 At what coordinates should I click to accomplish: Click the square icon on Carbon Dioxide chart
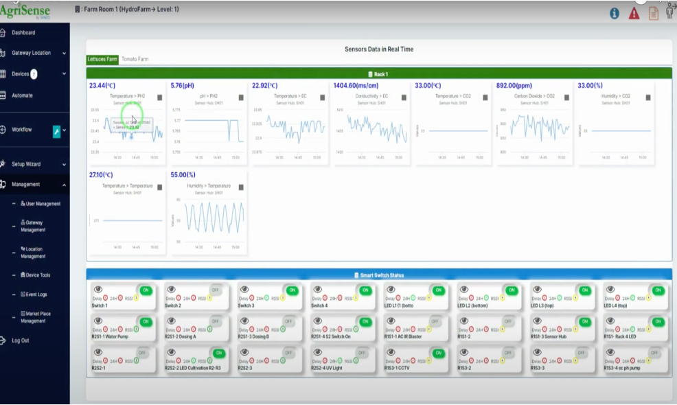point(566,97)
